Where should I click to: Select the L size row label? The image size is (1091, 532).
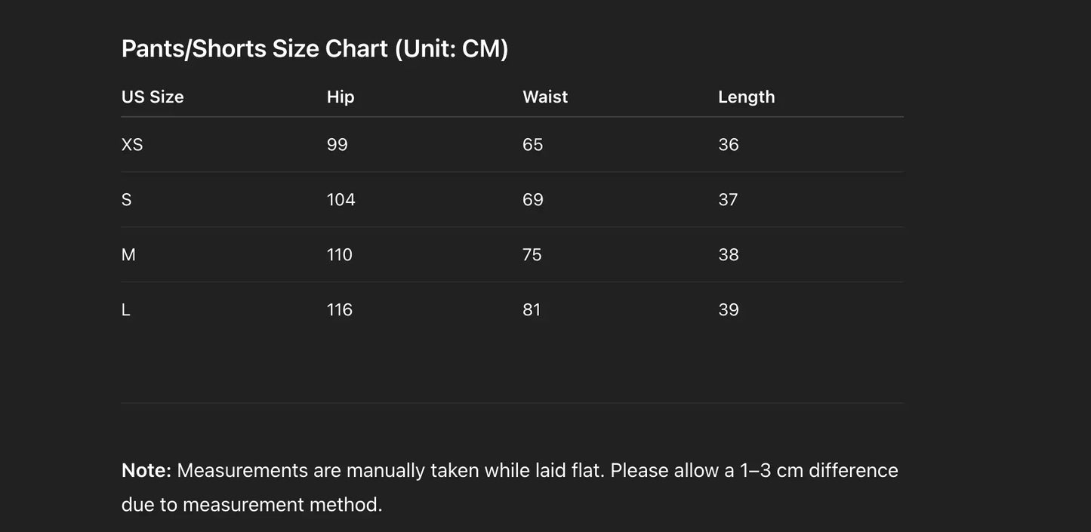(126, 310)
